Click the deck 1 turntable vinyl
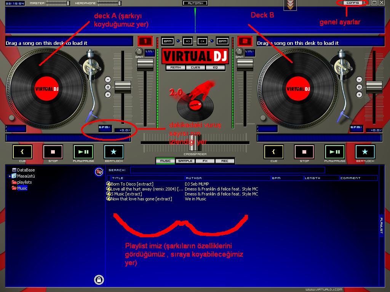The image size is (390, 292). (47, 89)
